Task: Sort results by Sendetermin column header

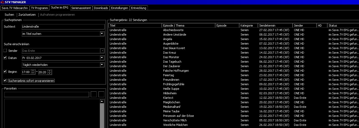Action: click(275, 25)
